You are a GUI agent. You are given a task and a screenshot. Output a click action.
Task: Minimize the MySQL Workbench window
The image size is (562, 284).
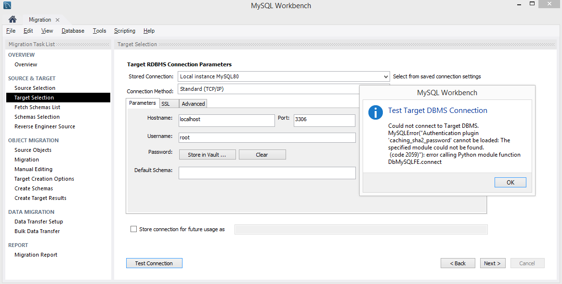(519, 5)
